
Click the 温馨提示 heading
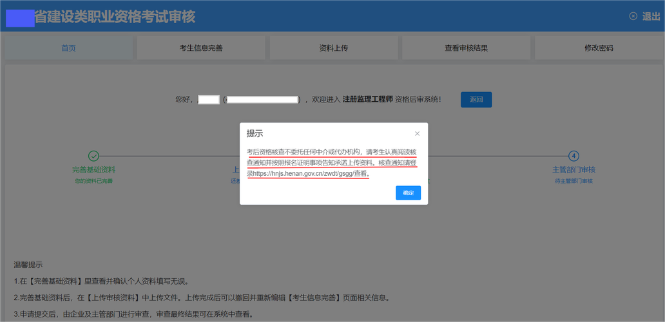28,265
